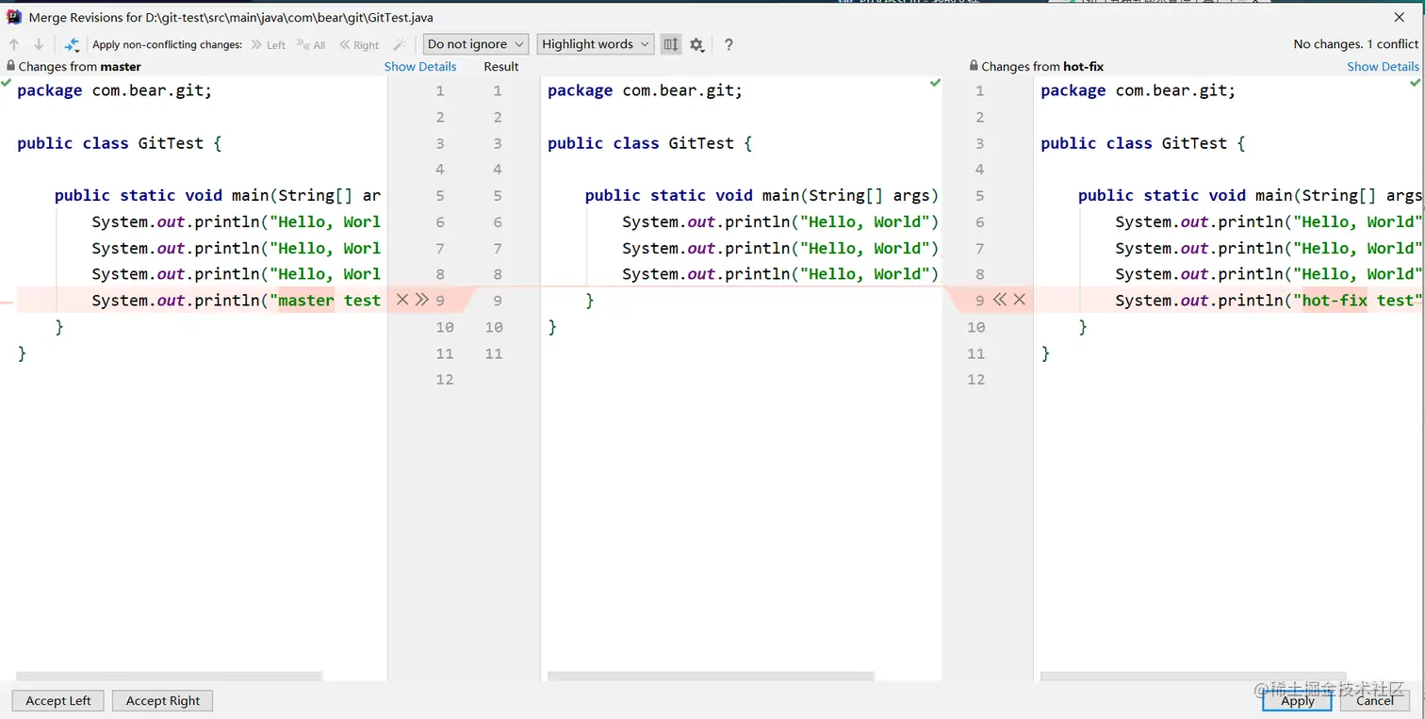Click lock icon beside Changes from master

point(10,67)
